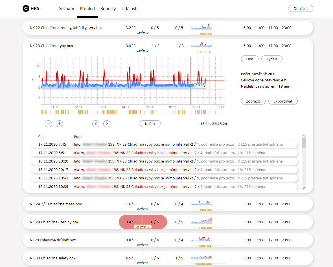Click the Počet otevření: 207 statistic

point(257,74)
